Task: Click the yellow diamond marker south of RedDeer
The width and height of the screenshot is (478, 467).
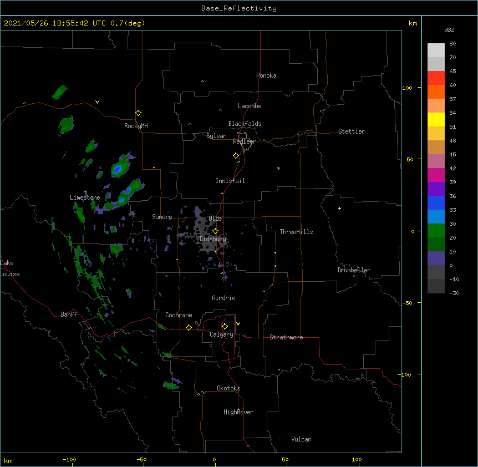Action: 236,156
